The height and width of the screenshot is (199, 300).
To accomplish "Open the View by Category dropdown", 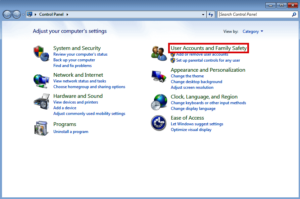I will (x=253, y=31).
